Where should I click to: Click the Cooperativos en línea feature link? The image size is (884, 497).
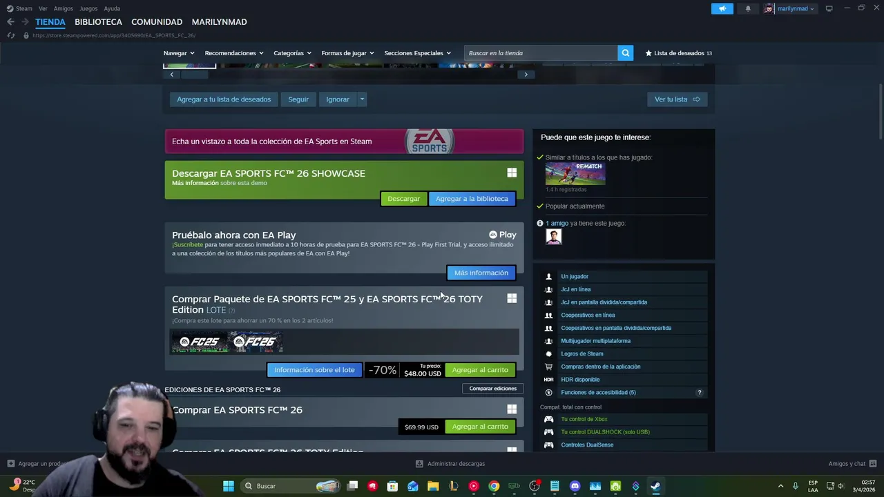588,315
